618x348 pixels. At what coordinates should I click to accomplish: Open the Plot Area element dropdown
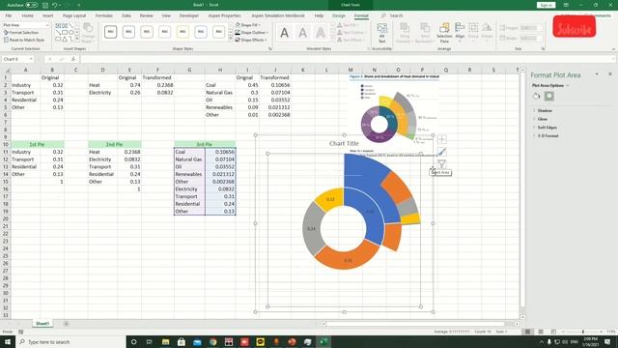coord(47,25)
